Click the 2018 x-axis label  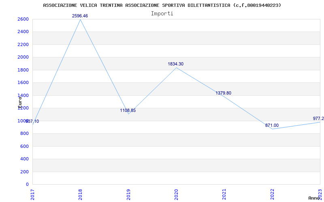(80, 194)
